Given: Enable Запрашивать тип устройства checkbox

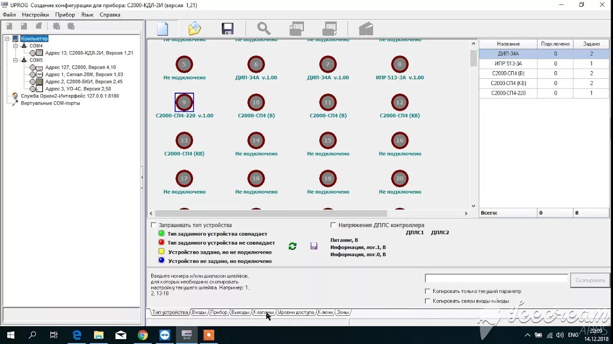Looking at the screenshot, I should click(x=154, y=225).
